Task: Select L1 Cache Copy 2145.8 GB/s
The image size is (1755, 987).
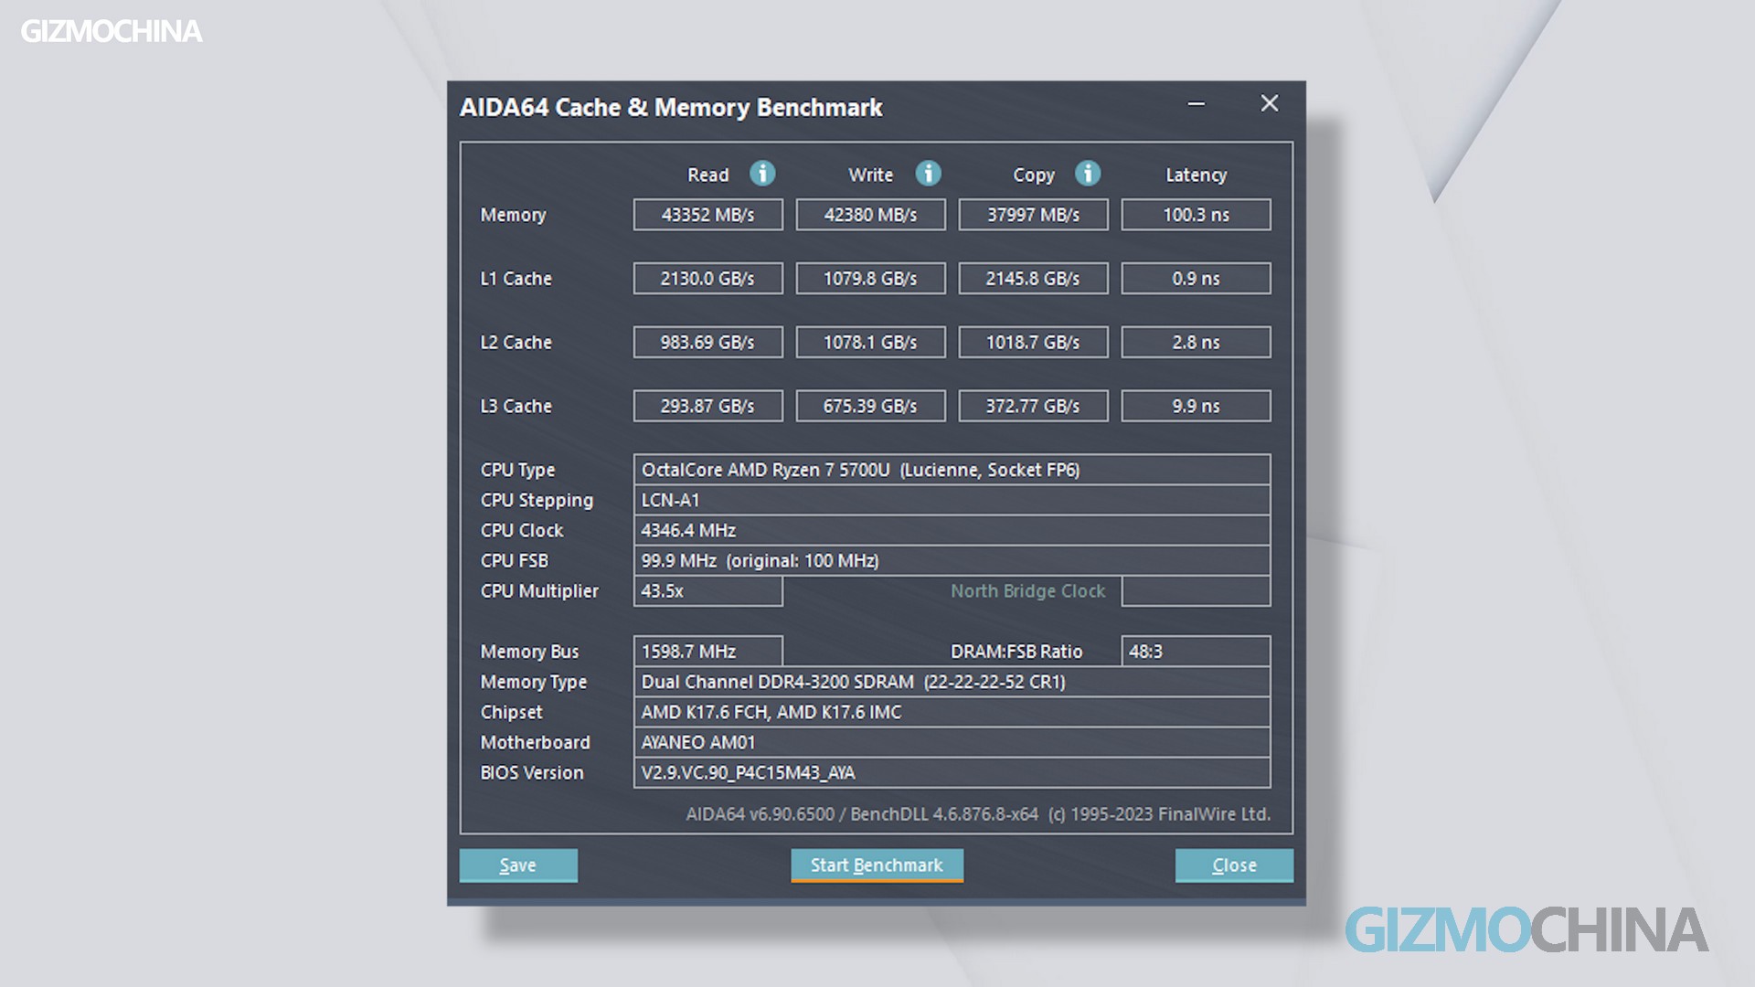Action: pos(1033,279)
